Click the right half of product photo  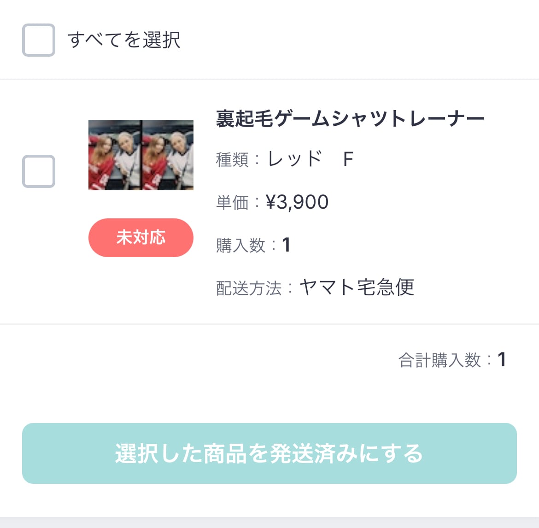(x=168, y=155)
